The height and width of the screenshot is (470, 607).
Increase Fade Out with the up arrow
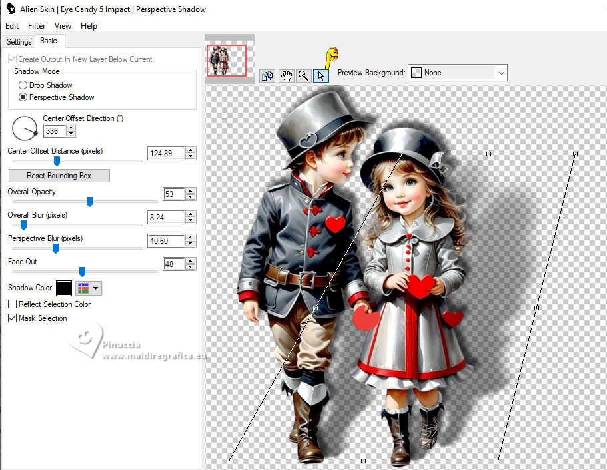point(190,261)
